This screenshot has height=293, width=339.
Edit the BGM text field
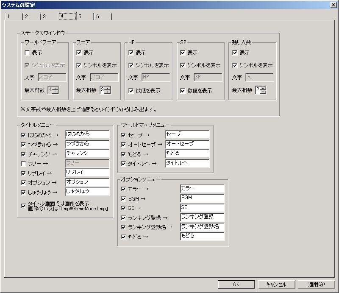point(202,198)
